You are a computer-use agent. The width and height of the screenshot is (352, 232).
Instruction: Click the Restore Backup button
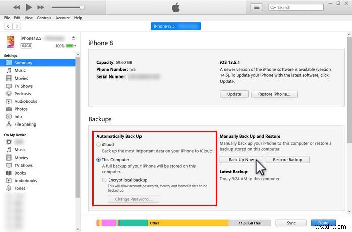tap(288, 160)
